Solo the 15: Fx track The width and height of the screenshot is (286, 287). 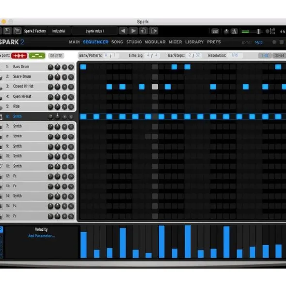tap(71, 206)
